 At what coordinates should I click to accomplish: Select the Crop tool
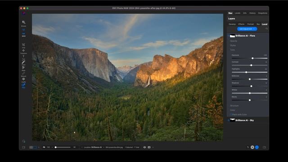point(23,45)
